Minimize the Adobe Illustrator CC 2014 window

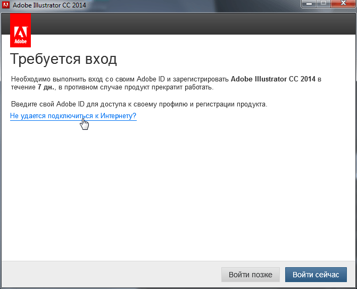[309, 4]
